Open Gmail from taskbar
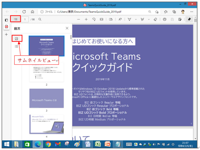200x150 pixels. click(x=58, y=144)
